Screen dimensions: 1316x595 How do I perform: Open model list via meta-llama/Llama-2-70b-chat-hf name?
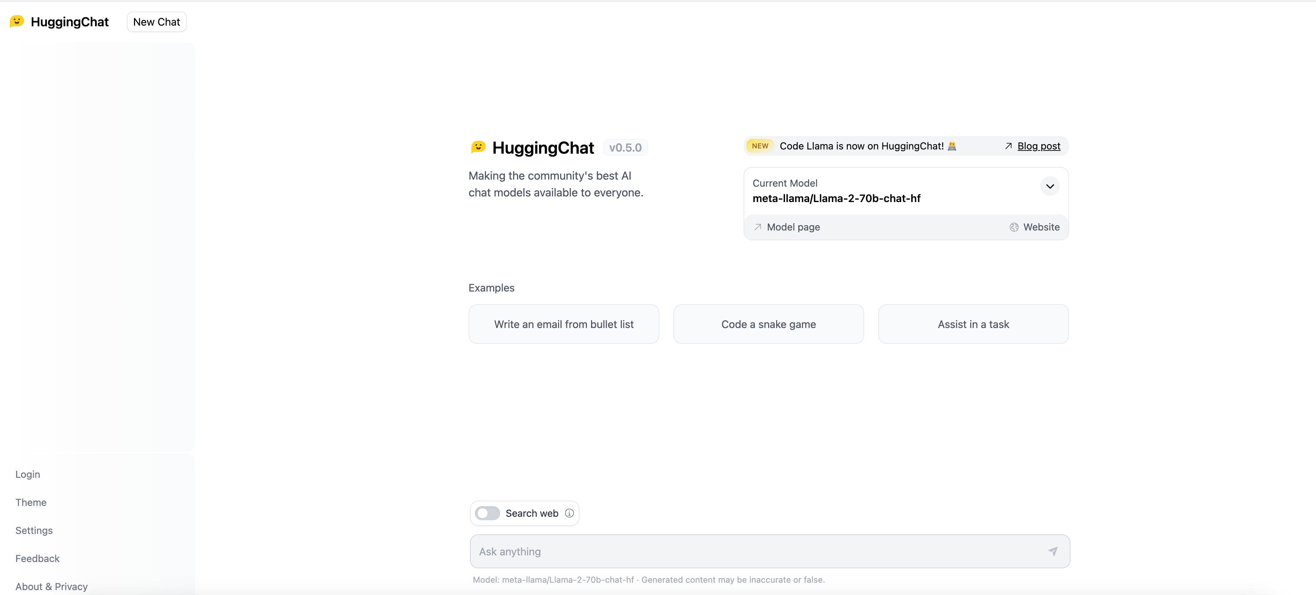tap(836, 198)
